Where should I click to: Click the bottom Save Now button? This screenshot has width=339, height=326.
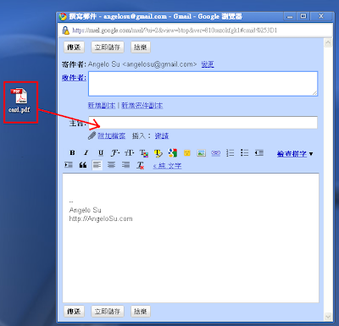108,312
